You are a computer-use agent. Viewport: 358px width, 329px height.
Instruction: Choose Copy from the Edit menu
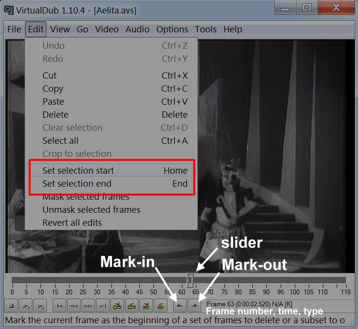pyautogui.click(x=111, y=89)
